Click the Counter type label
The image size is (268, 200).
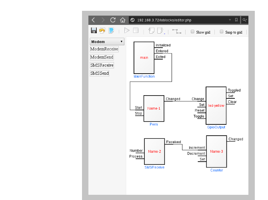tap(216, 170)
